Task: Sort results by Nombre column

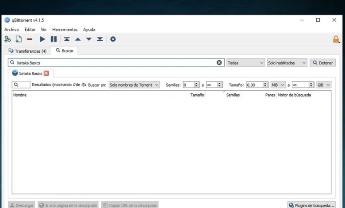Action: coord(91,95)
